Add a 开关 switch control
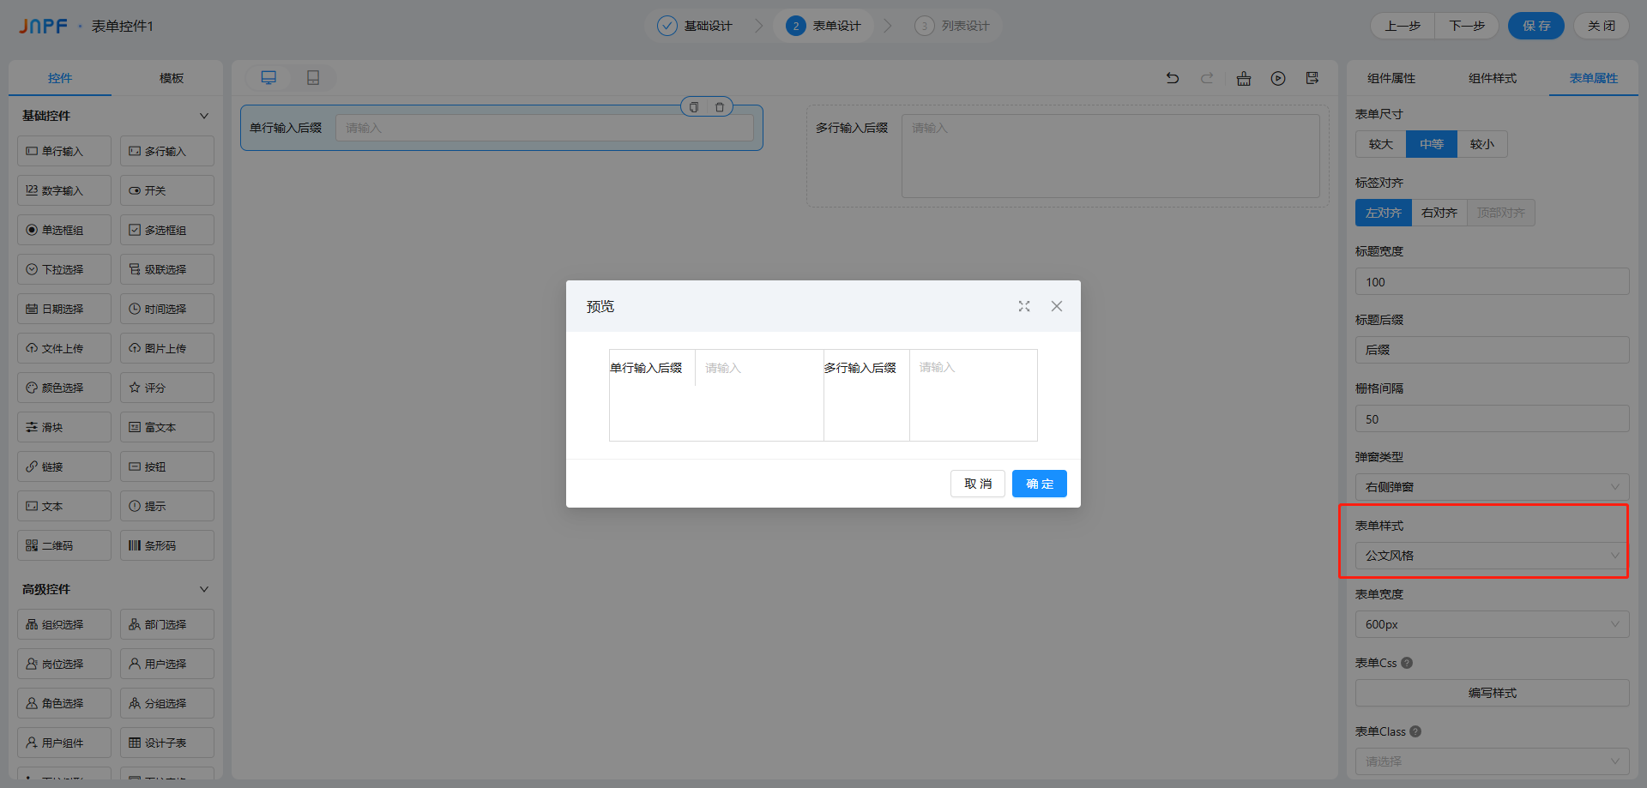The width and height of the screenshot is (1647, 788). point(167,190)
